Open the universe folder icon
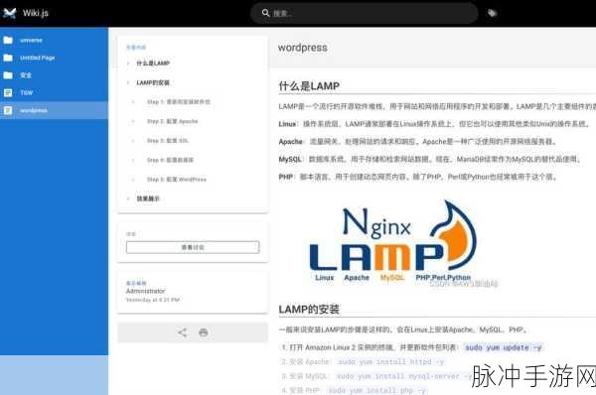The image size is (596, 395). [8, 40]
